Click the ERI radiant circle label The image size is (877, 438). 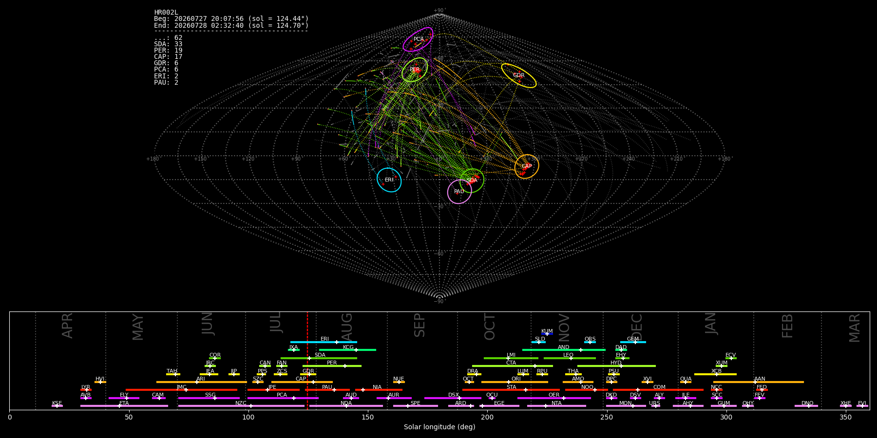pyautogui.click(x=389, y=180)
